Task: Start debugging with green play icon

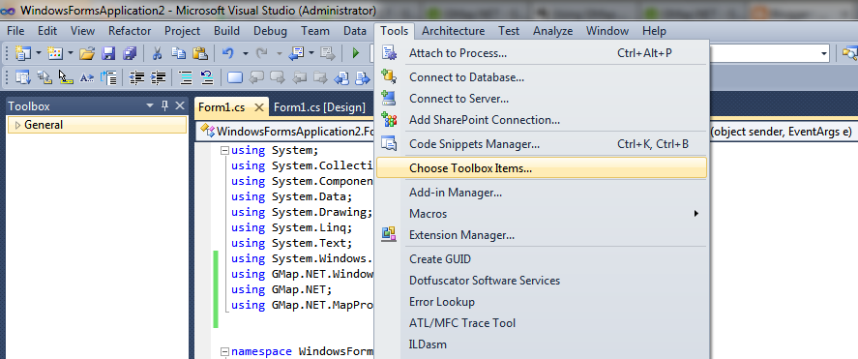Action: [x=356, y=53]
